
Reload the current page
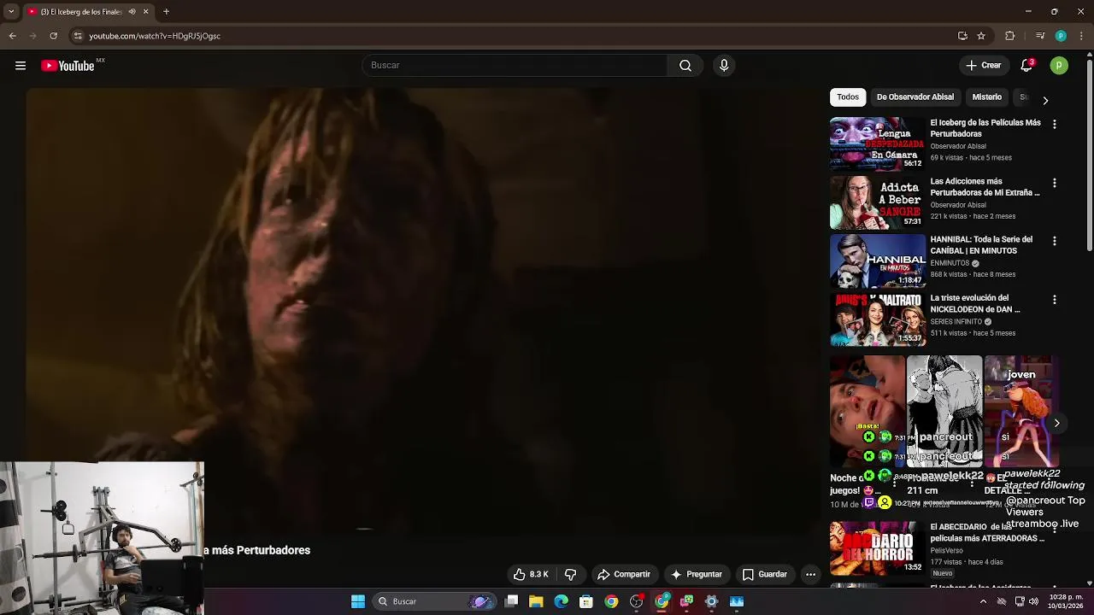(53, 36)
